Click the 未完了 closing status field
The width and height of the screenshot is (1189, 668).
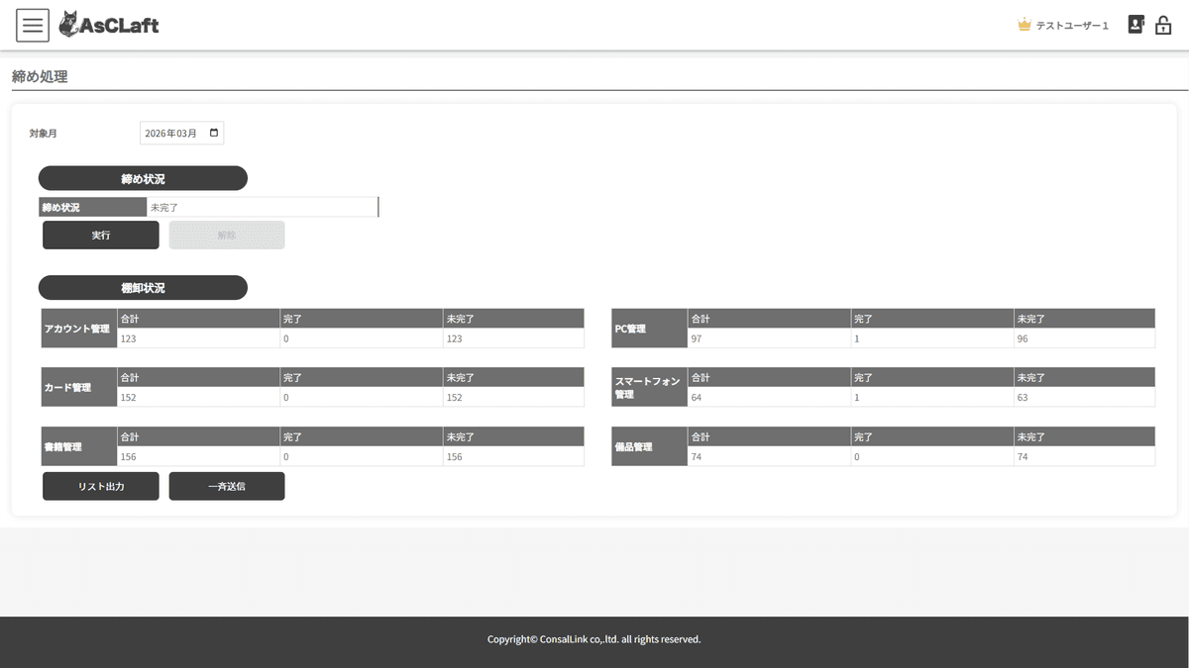click(262, 207)
